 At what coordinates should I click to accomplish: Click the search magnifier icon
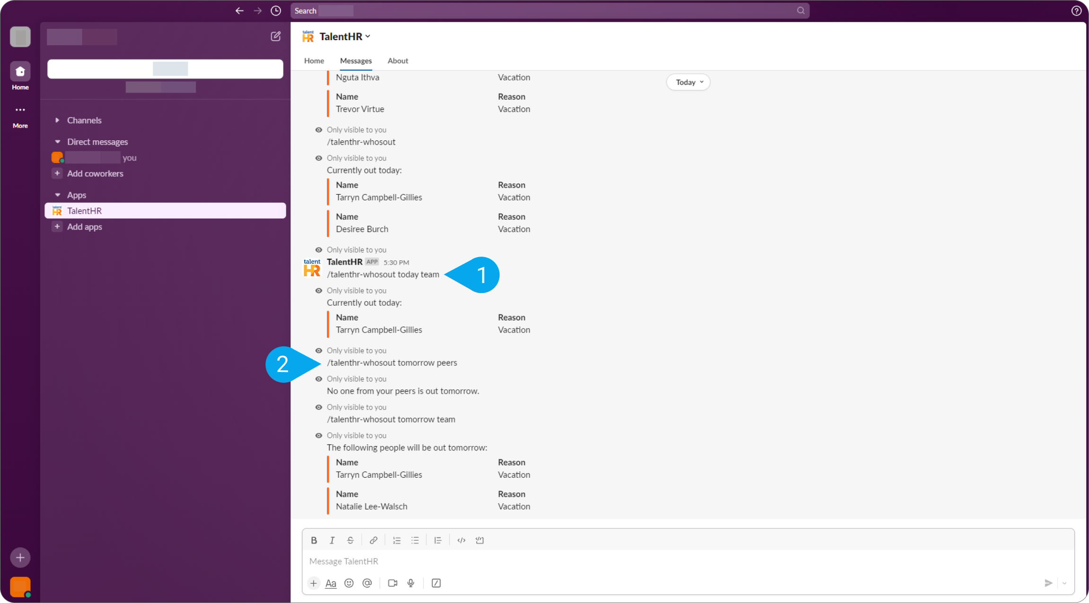[x=800, y=10]
